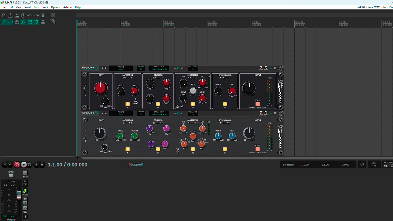The image size is (393, 221).
Task: Click Undo icon in top plugin header
Action: [261, 68]
